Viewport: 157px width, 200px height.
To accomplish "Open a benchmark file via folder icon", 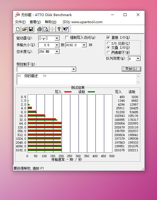I will point(24,29).
